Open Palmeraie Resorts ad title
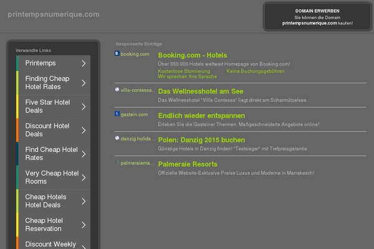374x249 pixels. click(188, 164)
